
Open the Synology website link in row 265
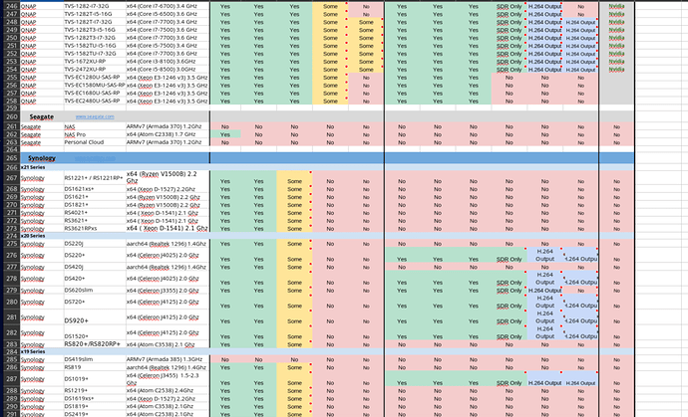click(95, 158)
